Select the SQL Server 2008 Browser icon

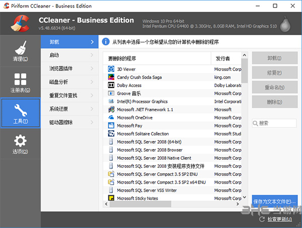[111, 150]
